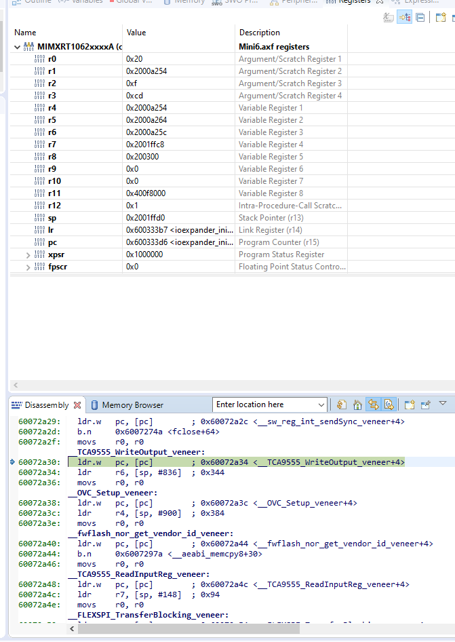The height and width of the screenshot is (642, 455).
Task: Expand the fpscr register
Action: pyautogui.click(x=28, y=267)
